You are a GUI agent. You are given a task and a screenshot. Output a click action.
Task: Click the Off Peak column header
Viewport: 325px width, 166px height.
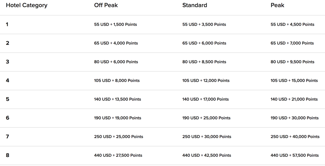[x=106, y=5]
